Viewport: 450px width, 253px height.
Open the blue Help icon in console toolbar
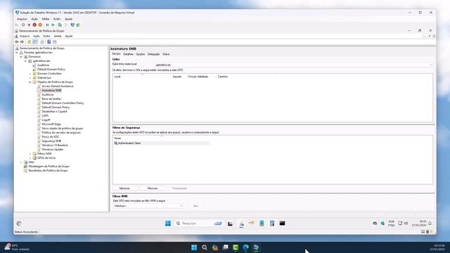click(x=49, y=42)
